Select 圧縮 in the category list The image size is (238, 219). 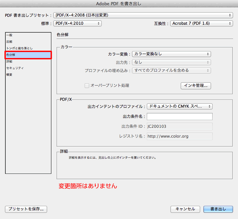pos(28,42)
